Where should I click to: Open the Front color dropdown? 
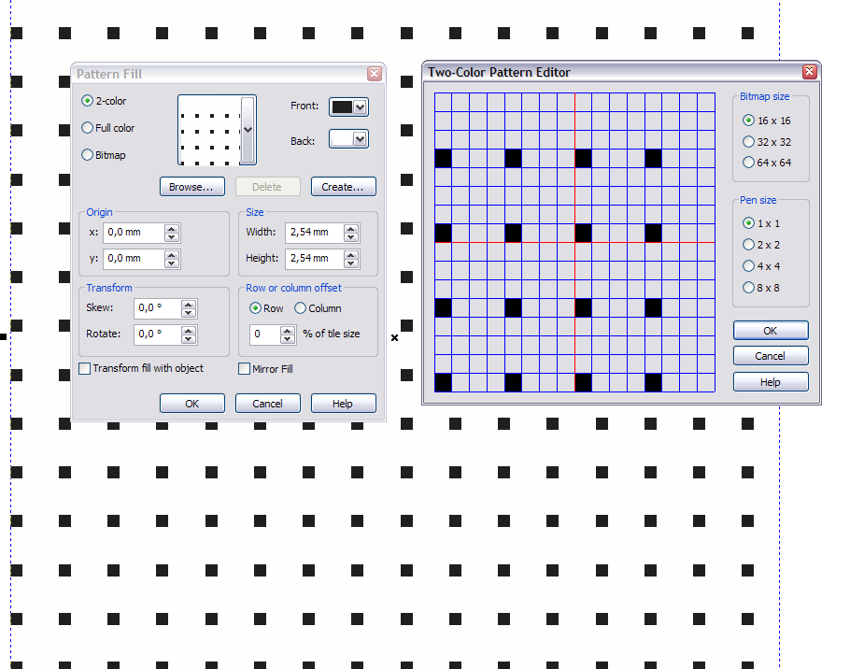click(x=360, y=107)
